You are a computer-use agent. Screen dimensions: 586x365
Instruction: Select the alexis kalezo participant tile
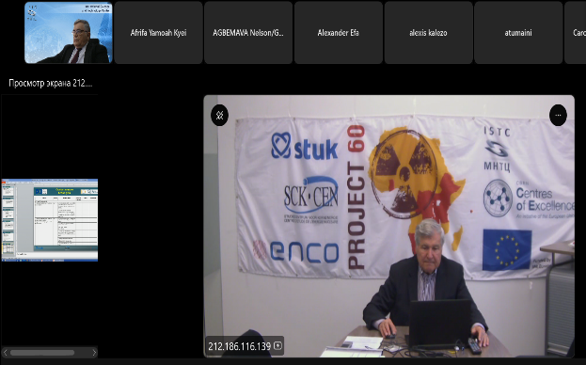click(428, 33)
